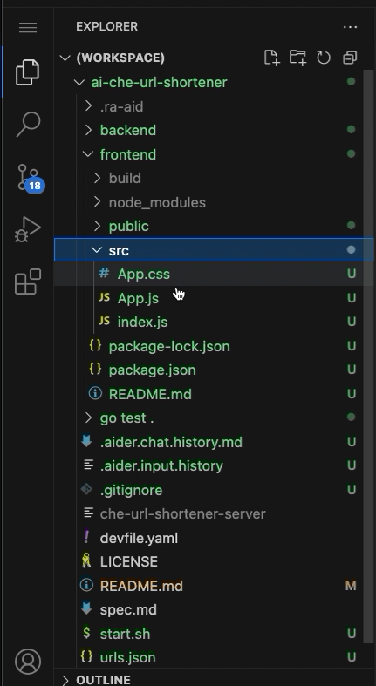Expand the OUTLINE section
The width and height of the screenshot is (376, 686).
pos(65,680)
